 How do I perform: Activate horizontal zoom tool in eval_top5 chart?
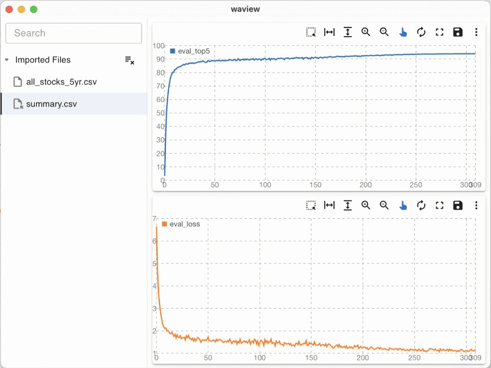tap(329, 32)
